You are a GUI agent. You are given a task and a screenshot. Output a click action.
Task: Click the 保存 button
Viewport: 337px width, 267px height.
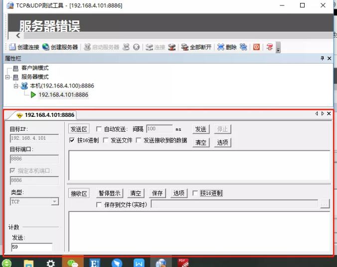coord(157,193)
